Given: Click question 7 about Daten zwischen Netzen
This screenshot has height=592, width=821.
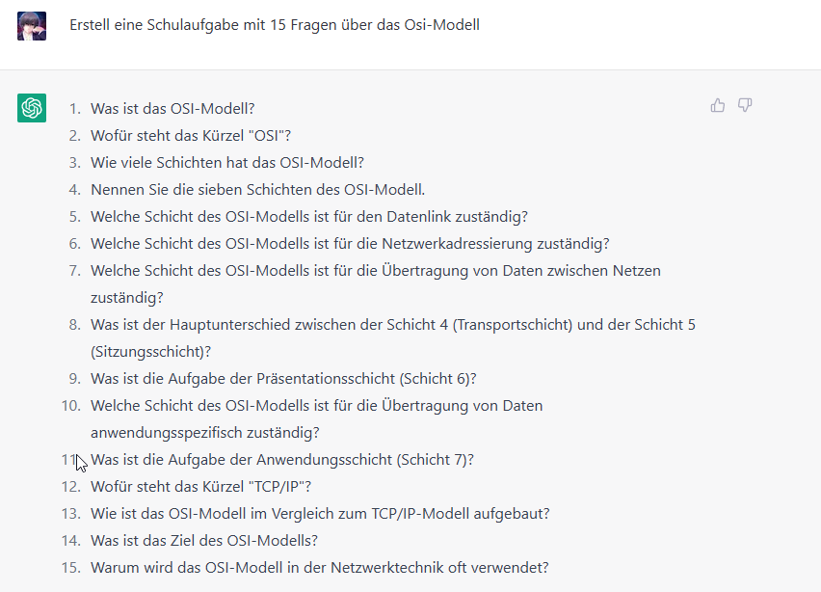Looking at the screenshot, I should [x=376, y=284].
